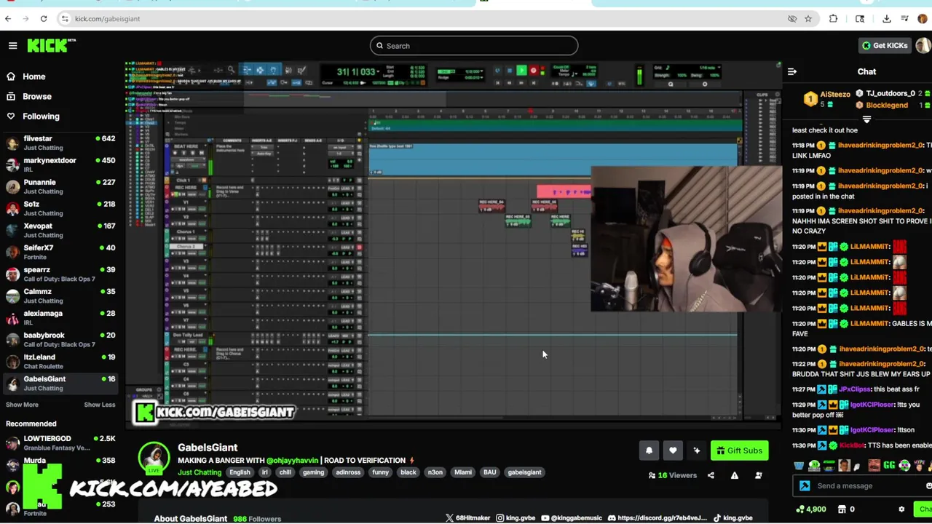Screen dimensions: 932x524
Task: Select the English tag
Action: 240,472
